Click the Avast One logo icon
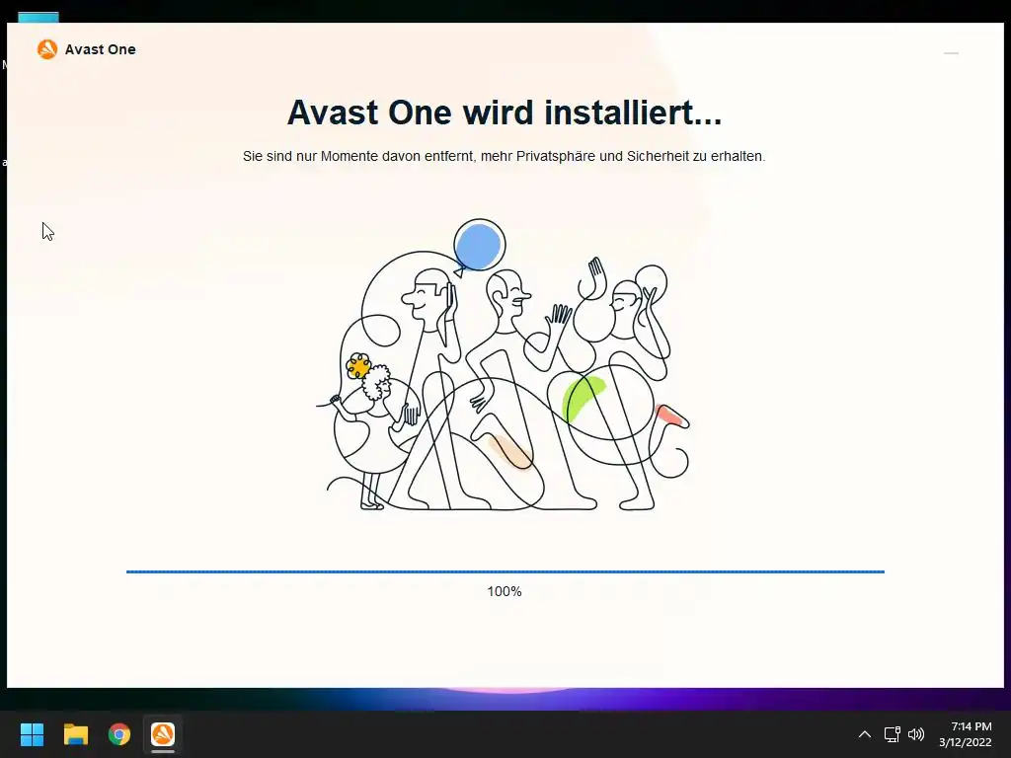 47,49
